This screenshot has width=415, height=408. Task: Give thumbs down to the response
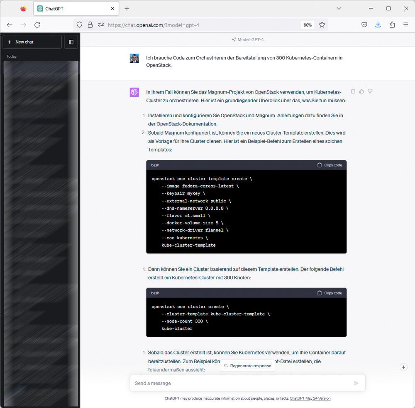pyautogui.click(x=370, y=91)
